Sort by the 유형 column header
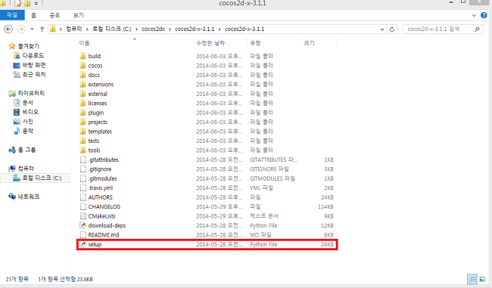Viewport: 492px width, 288px height. (255, 43)
